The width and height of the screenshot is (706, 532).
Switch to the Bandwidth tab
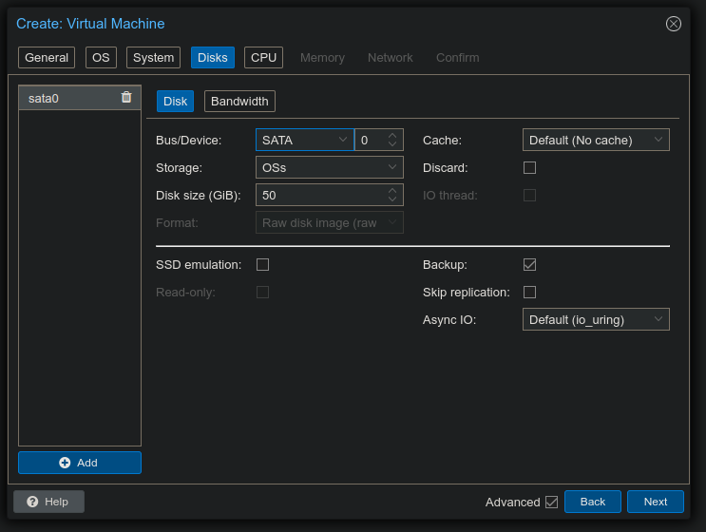[x=239, y=101]
